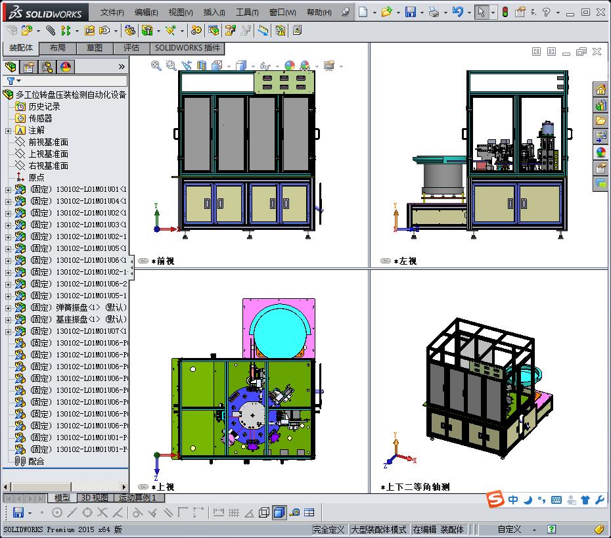
Task: Open the 编辑(E) menu
Action: click(x=146, y=12)
